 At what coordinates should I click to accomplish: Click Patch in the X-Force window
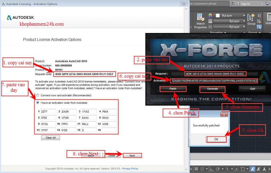tap(173, 89)
